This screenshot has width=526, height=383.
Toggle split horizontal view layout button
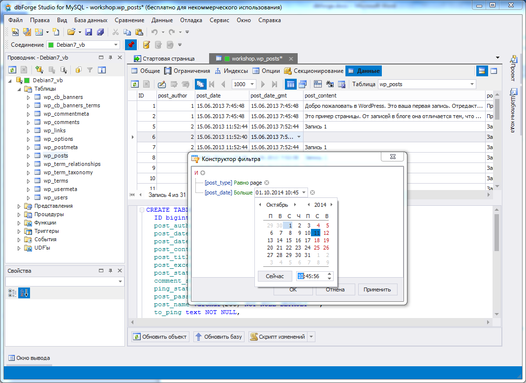(482, 71)
